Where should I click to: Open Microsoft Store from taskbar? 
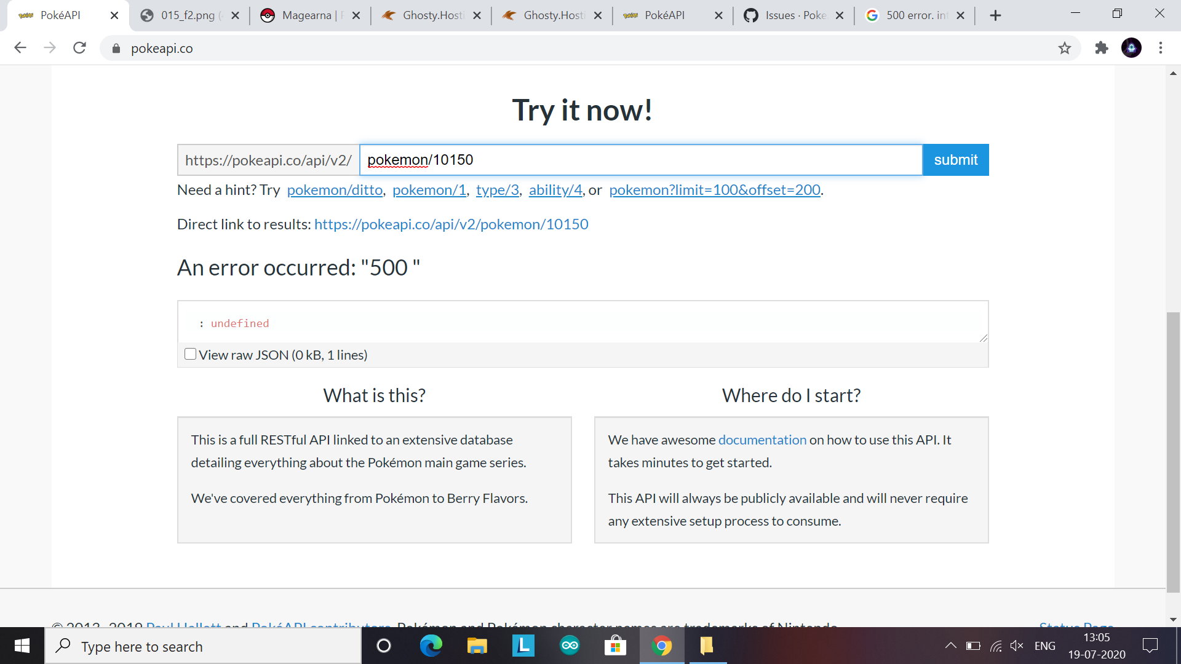pos(615,646)
